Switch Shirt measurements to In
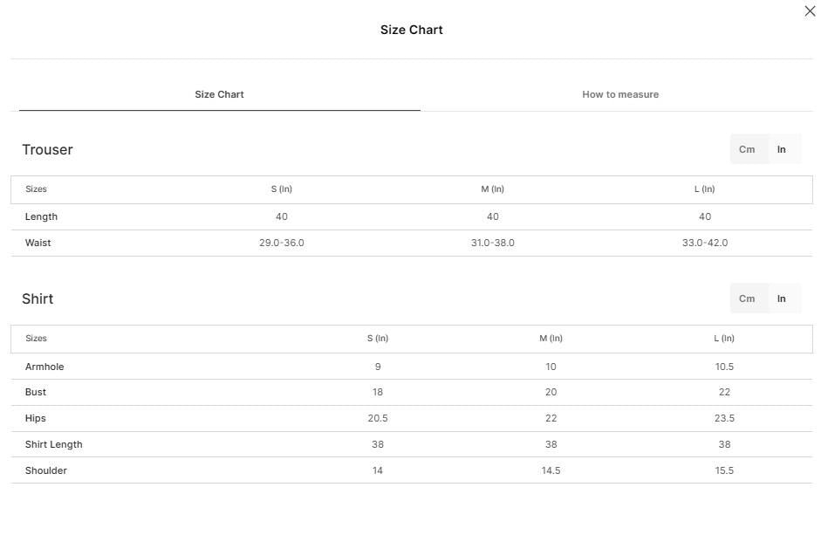The height and width of the screenshot is (535, 821). [781, 298]
